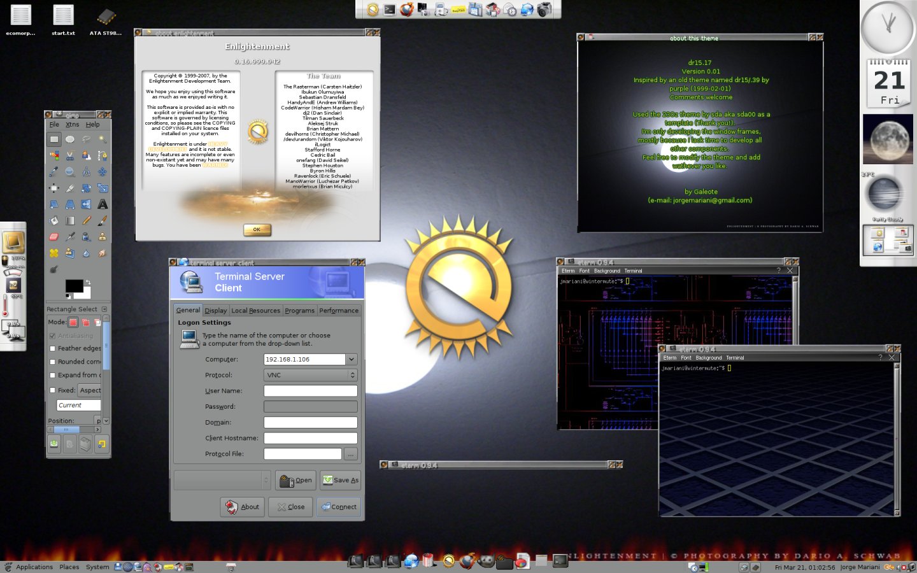This screenshot has width=917, height=573.
Task: Switch to the Display tab
Action: 216,311
